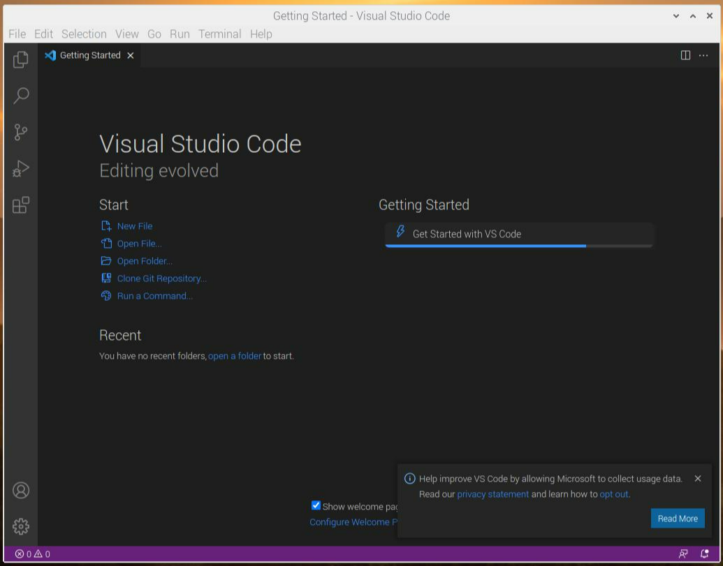Open the Help menu
Image resolution: width=723 pixels, height=566 pixels.
pos(261,34)
